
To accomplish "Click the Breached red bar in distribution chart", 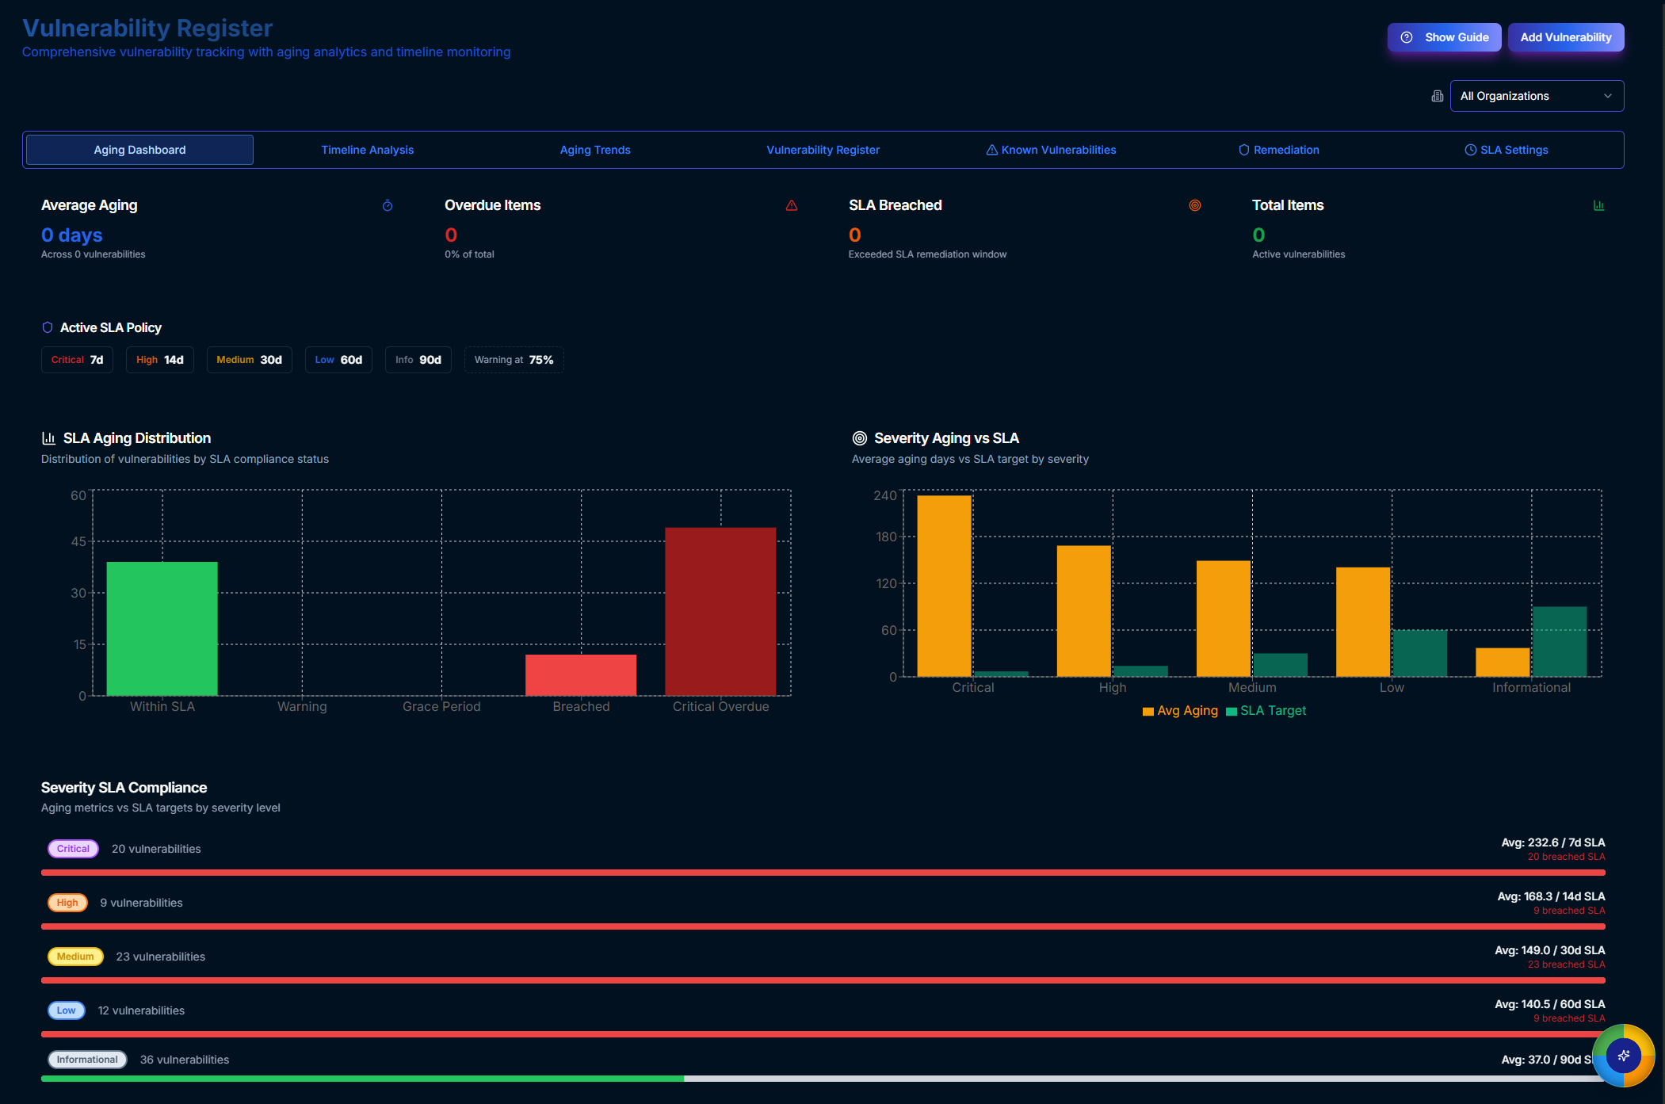I will 581,675.
